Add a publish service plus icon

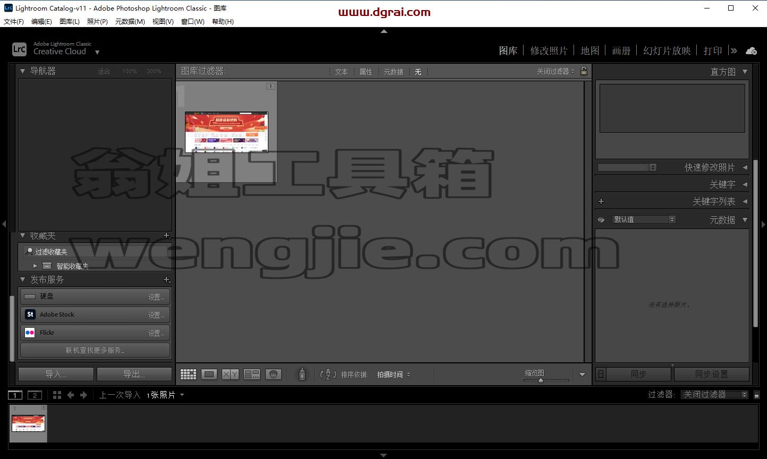coord(166,279)
